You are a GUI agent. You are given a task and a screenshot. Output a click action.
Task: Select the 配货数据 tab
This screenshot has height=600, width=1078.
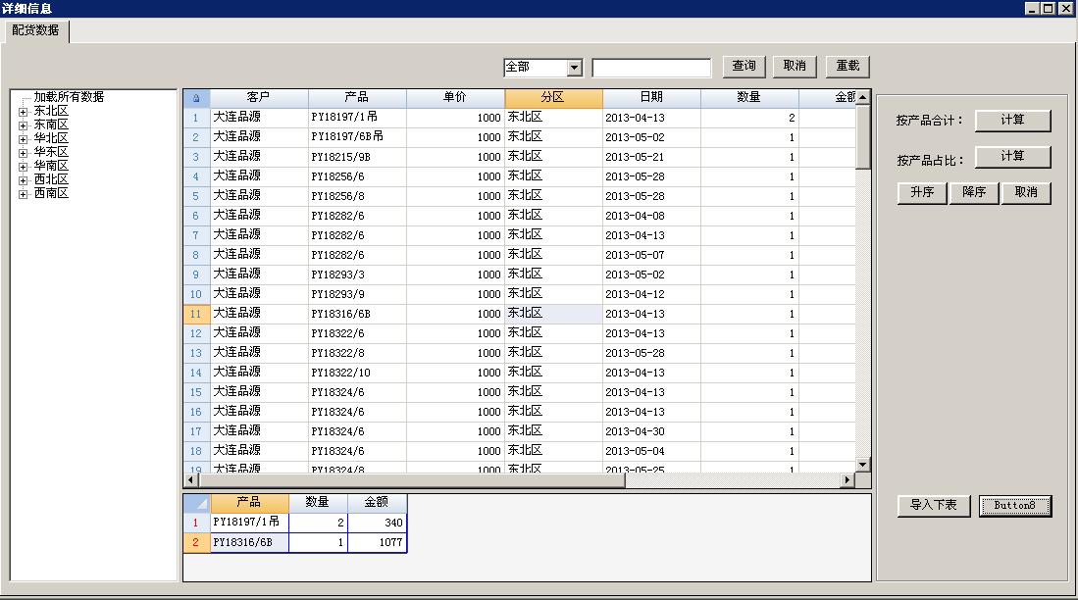pyautogui.click(x=35, y=30)
